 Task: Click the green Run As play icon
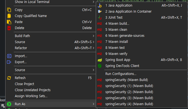point(9,104)
